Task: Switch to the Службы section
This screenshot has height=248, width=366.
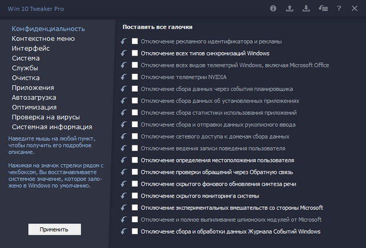Action: [26, 68]
